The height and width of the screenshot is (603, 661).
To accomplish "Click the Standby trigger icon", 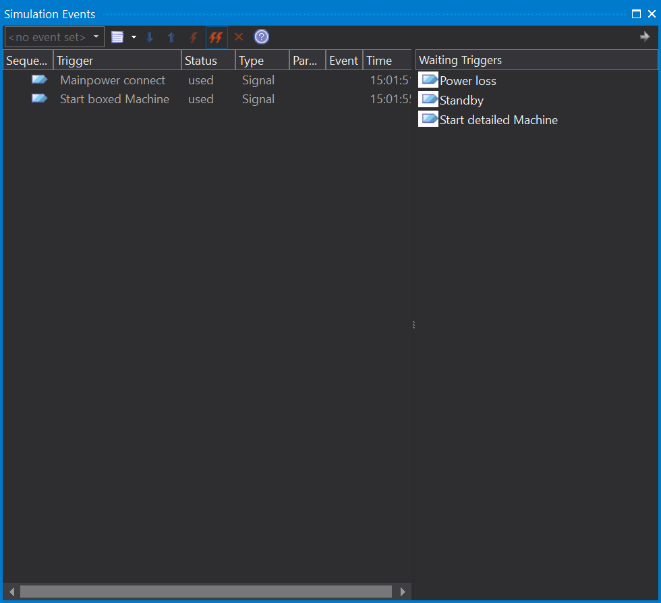I will click(428, 100).
